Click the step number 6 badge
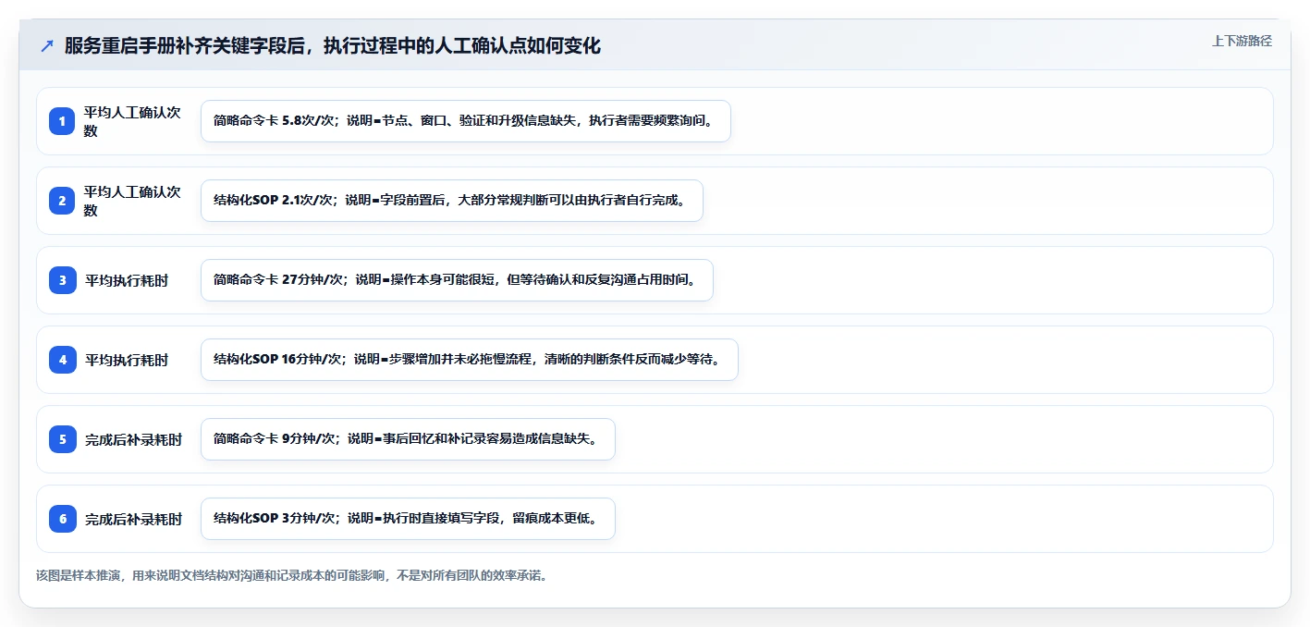 [x=62, y=519]
